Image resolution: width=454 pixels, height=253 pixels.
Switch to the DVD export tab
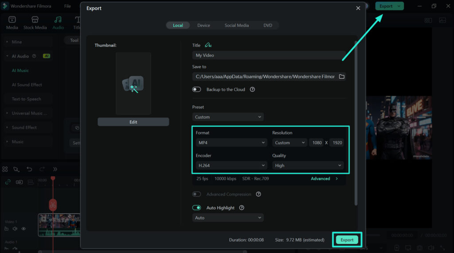pyautogui.click(x=267, y=25)
